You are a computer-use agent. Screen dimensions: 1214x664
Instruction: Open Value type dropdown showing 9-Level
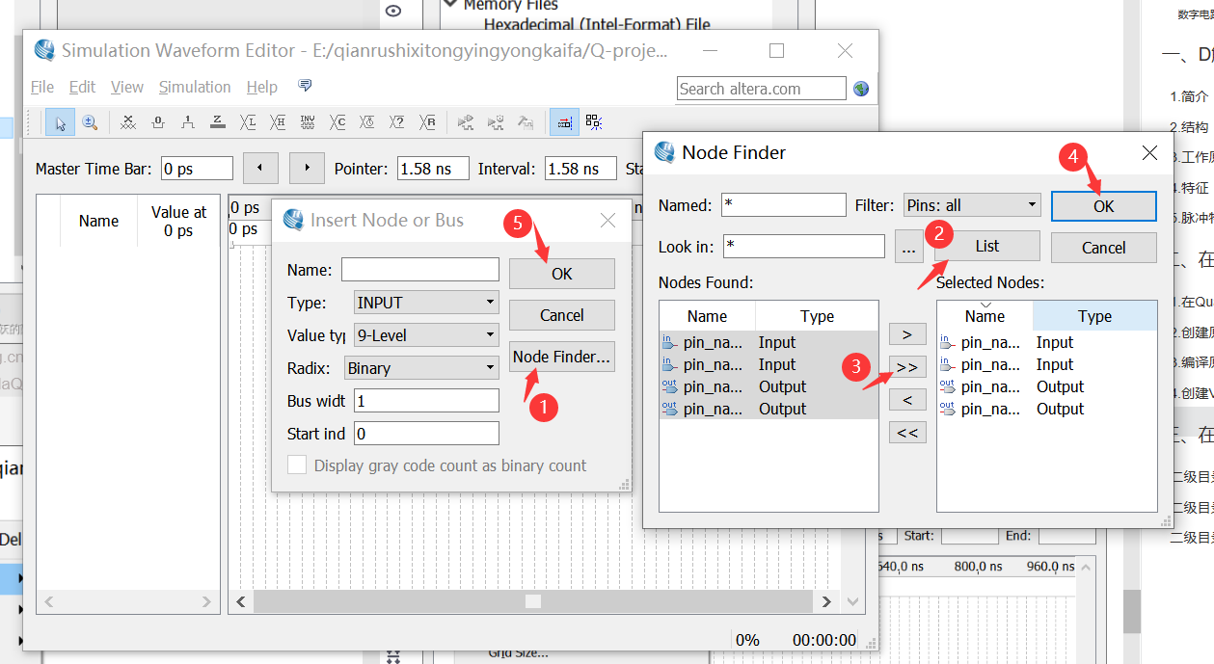click(x=426, y=335)
